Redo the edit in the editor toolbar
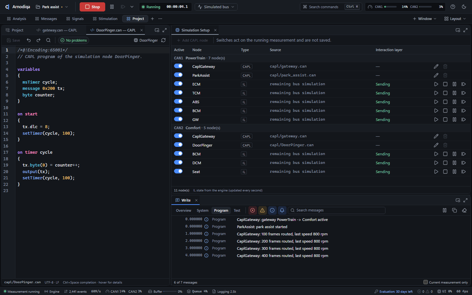 [38, 40]
